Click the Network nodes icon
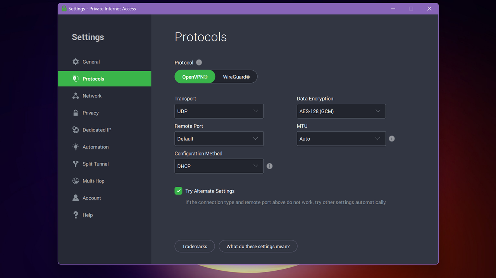The width and height of the screenshot is (496, 278). click(76, 96)
